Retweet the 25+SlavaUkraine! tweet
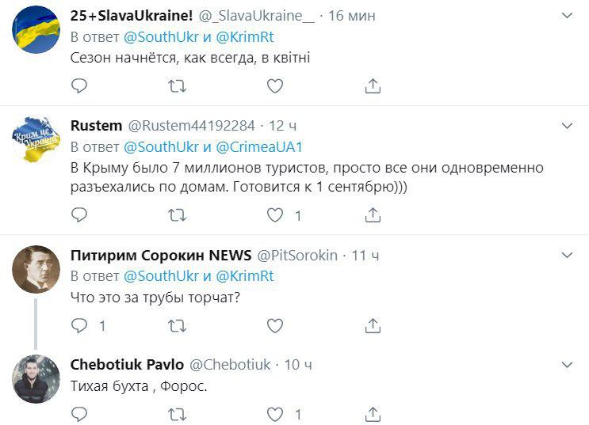Image resolution: width=589 pixels, height=425 pixels. (178, 85)
